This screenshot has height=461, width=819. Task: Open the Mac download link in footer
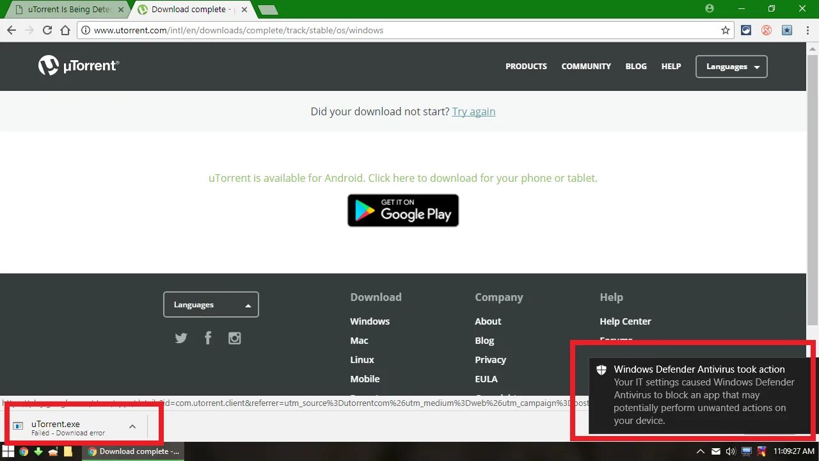coord(359,341)
